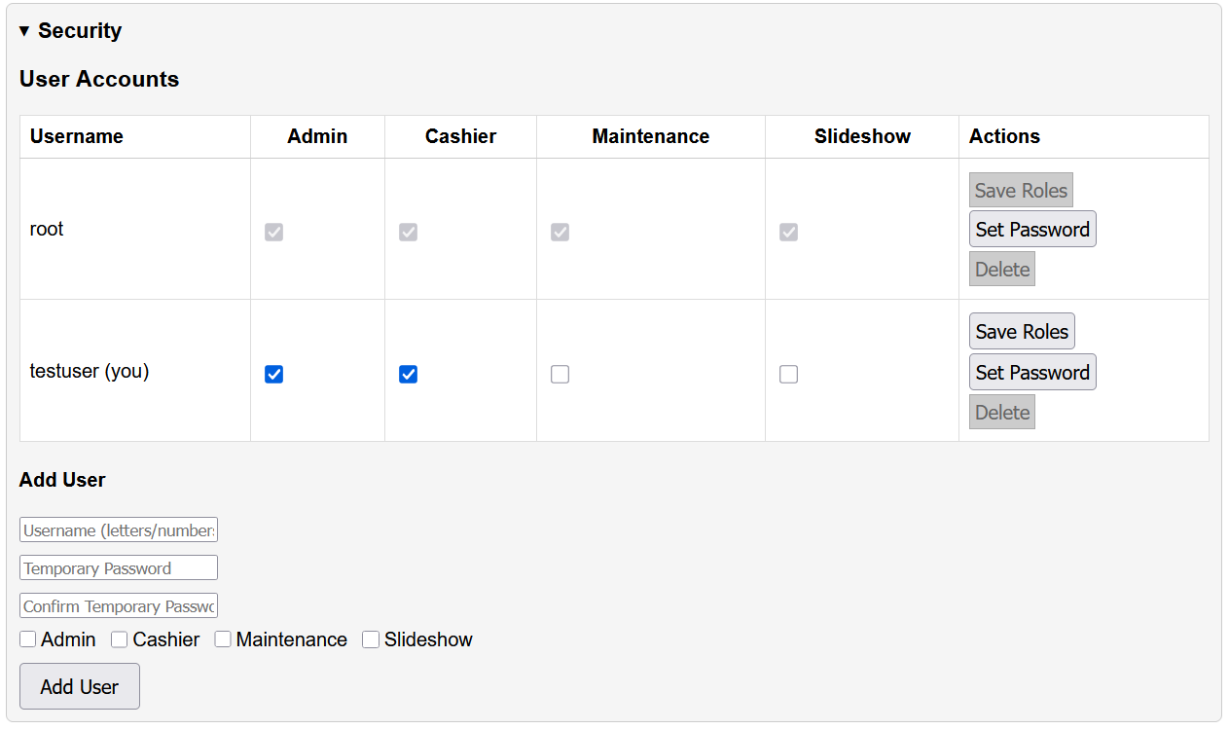The image size is (1229, 730).
Task: Focus the Temporary Password field
Action: coord(118,567)
